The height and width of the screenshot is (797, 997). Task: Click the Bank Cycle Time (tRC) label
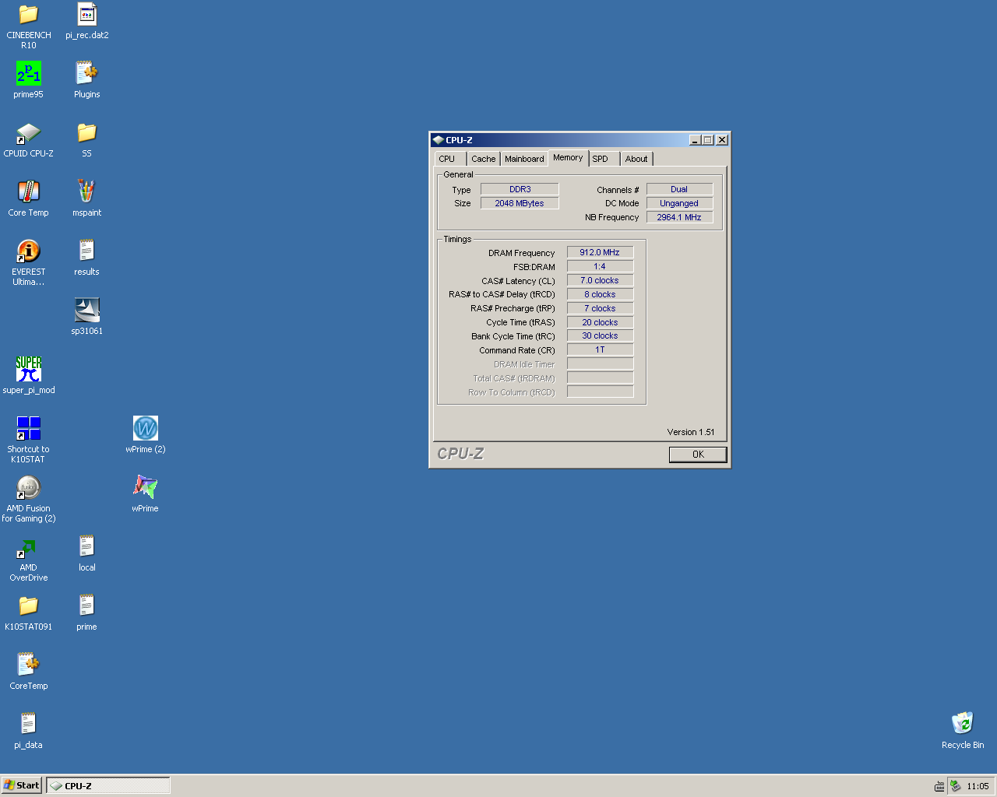[513, 336]
